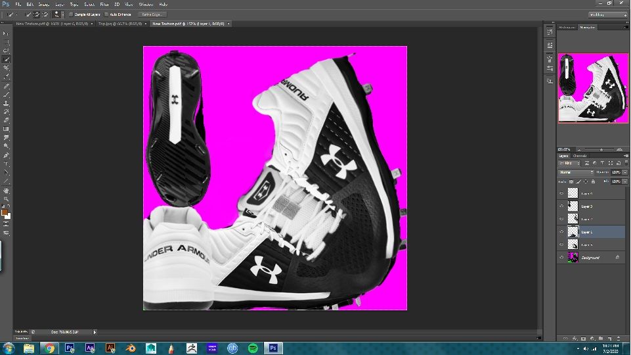Screen dimensions: 631x355
Task: Open the brush picker dropdown arrow
Action: [x=62, y=14]
